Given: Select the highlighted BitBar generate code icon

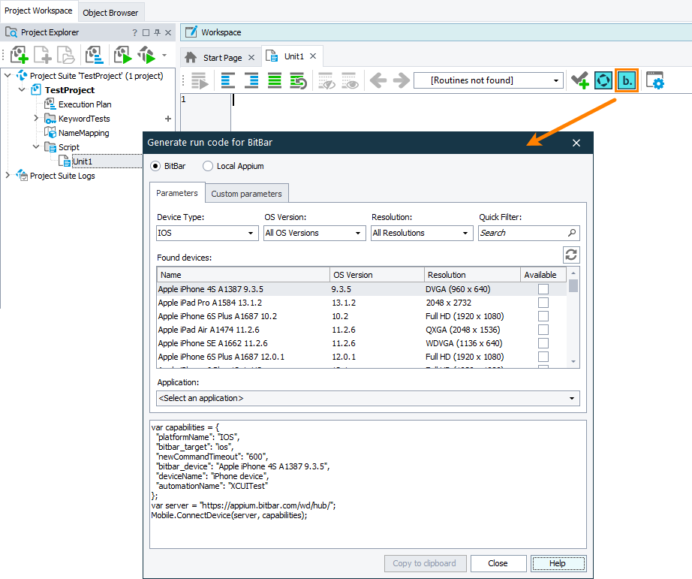Looking at the screenshot, I should (x=627, y=80).
